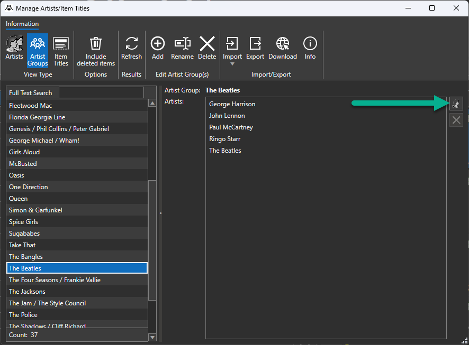Rename the selected artist group
469x345 pixels.
tap(182, 48)
